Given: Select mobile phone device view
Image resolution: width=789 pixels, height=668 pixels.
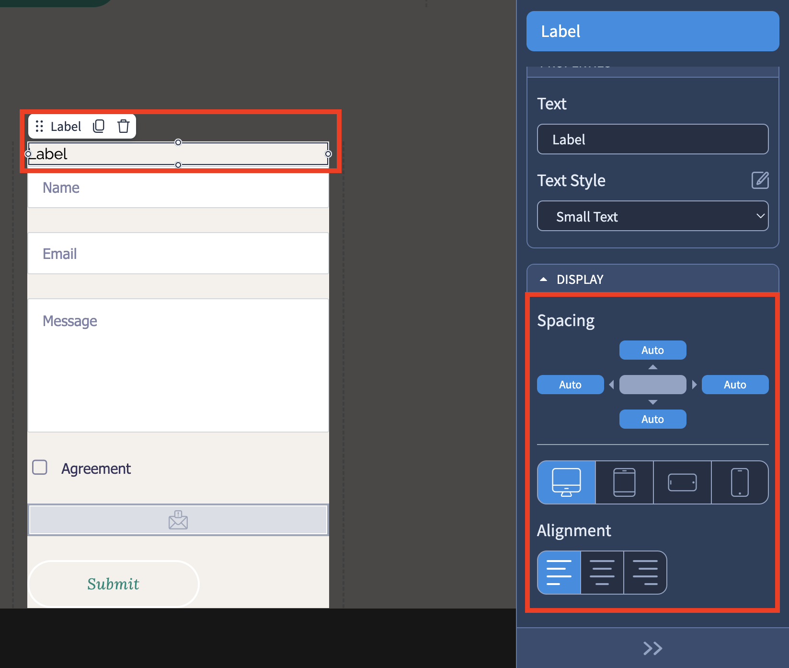Looking at the screenshot, I should click(740, 482).
